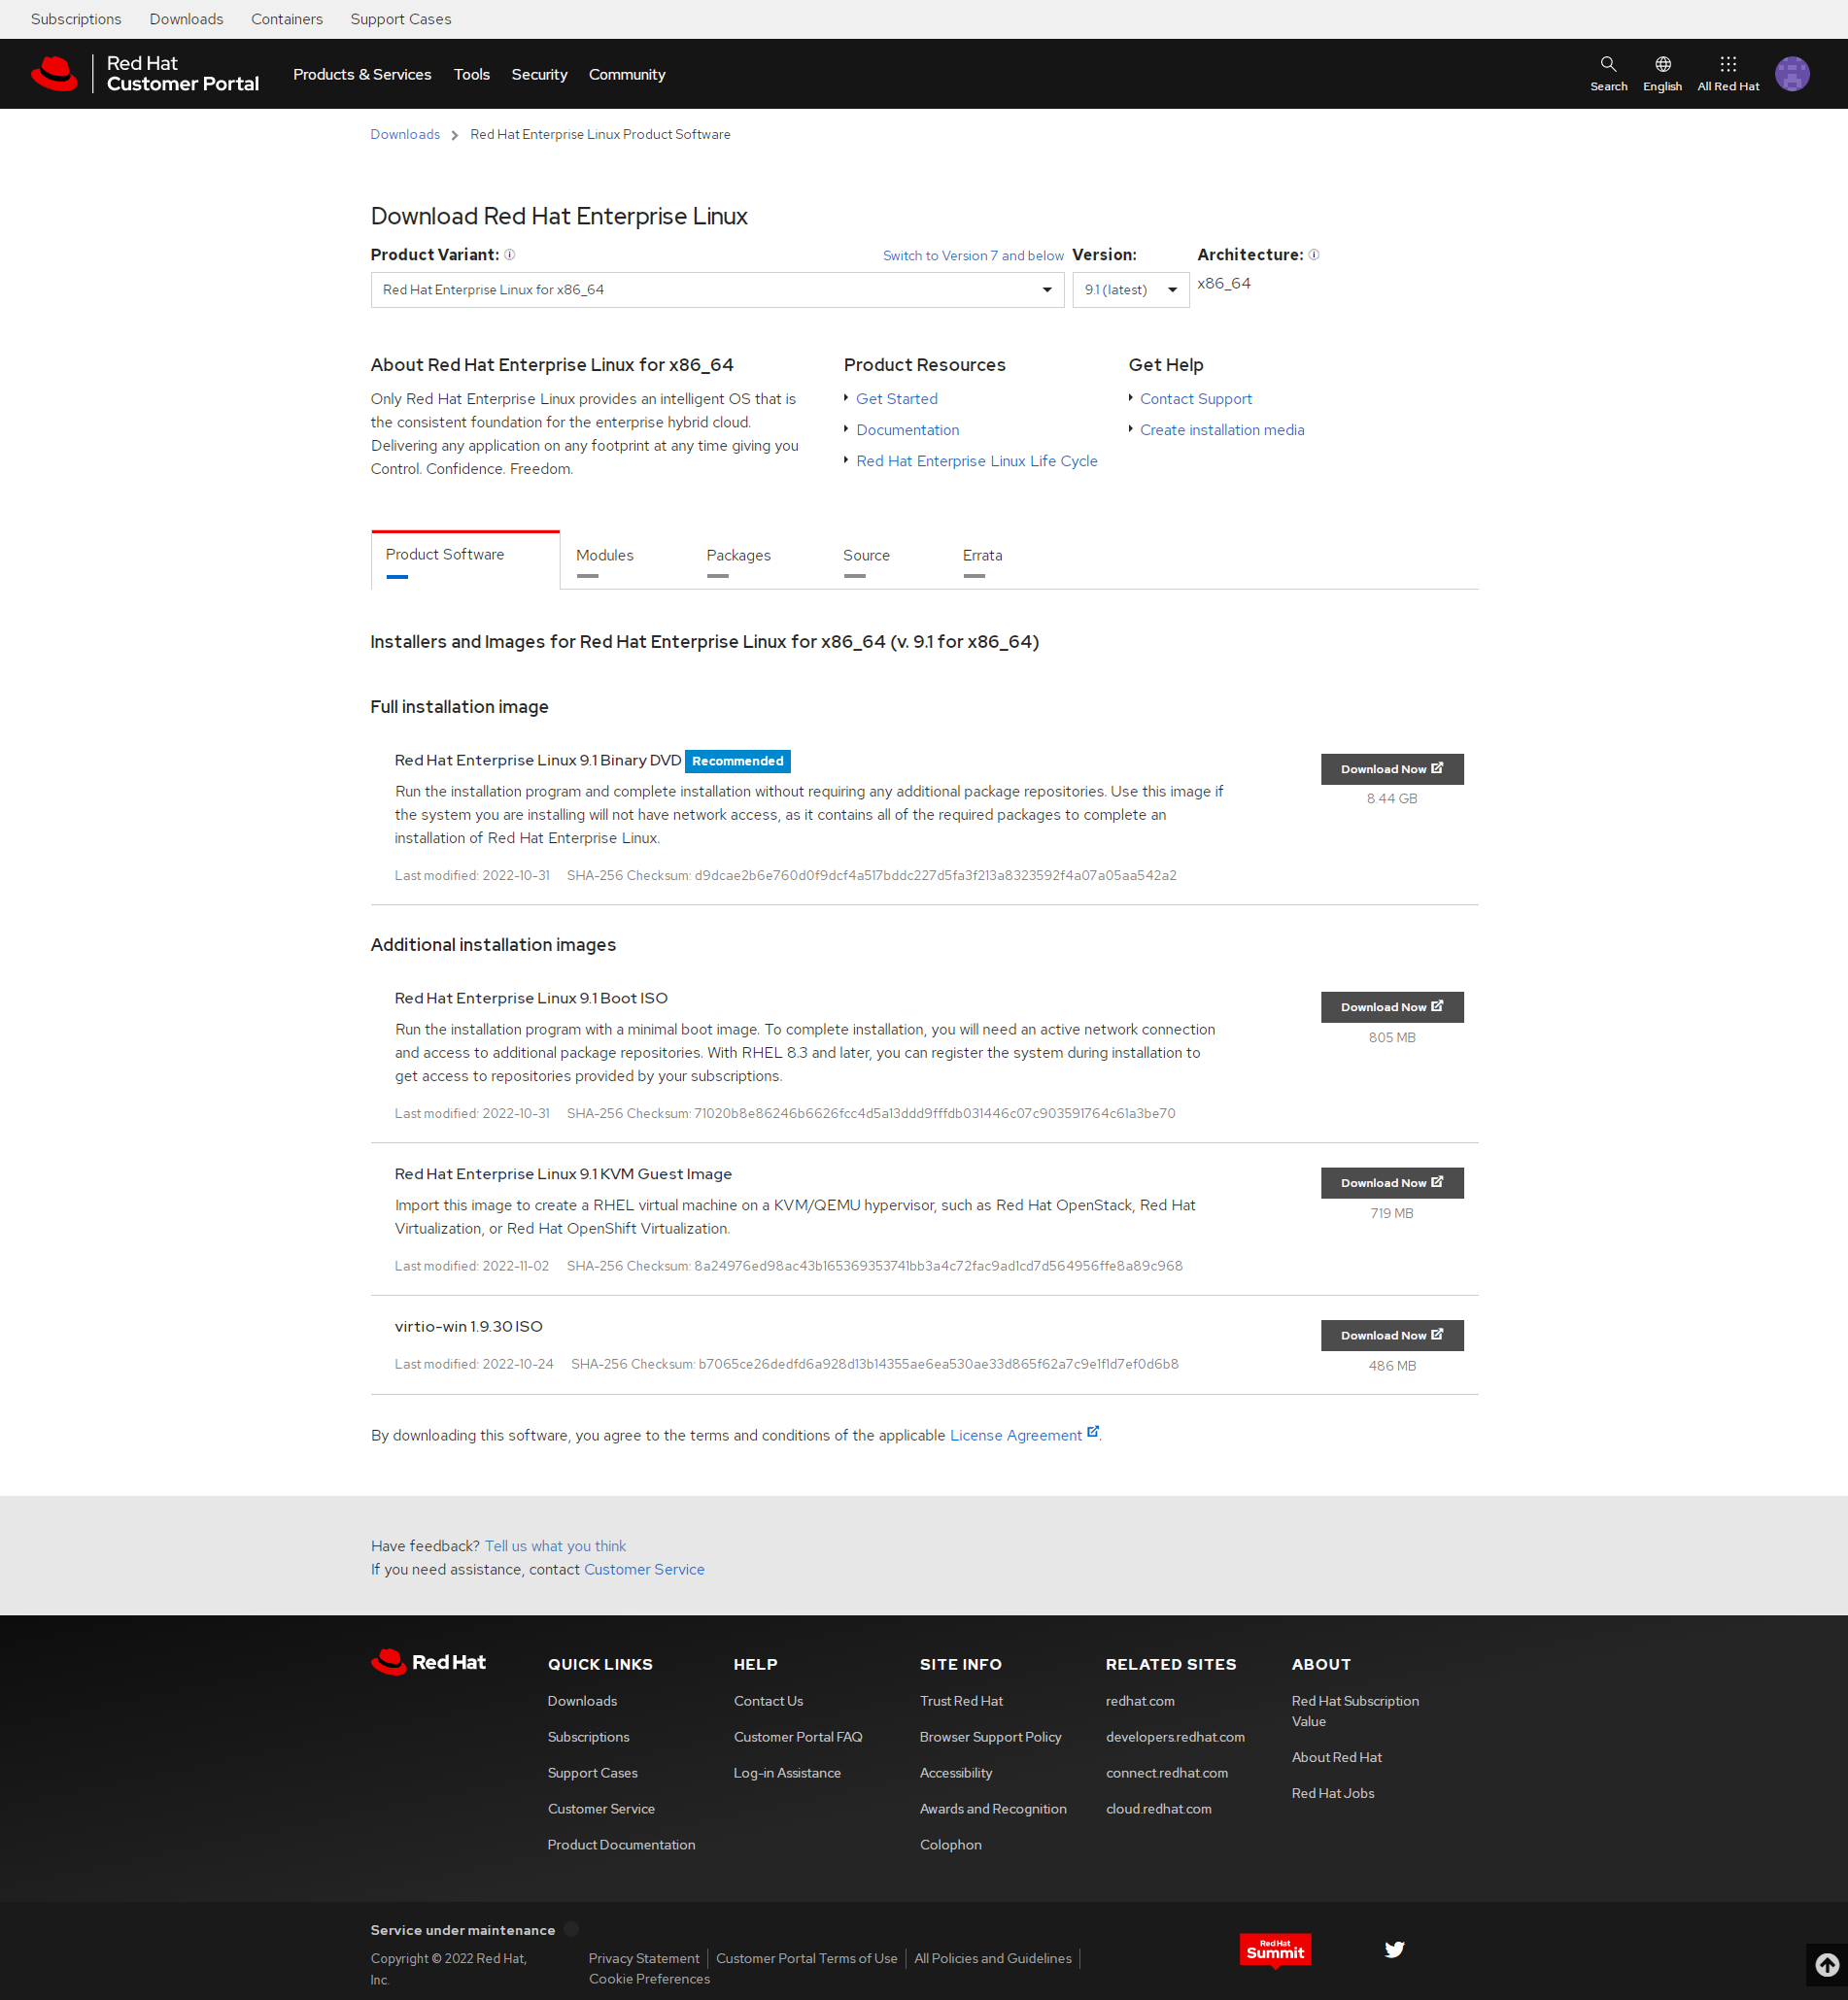Open Privacy Statement footer link

[x=644, y=1959]
